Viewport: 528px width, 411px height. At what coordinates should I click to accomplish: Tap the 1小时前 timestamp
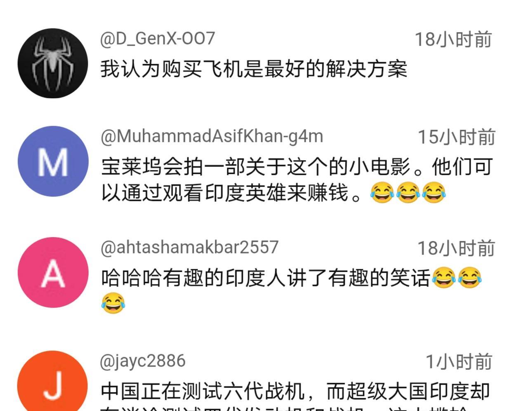459,362
